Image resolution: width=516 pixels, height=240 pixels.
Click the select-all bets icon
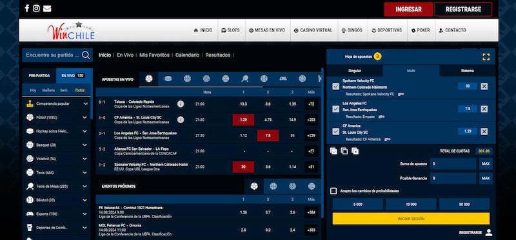point(333,151)
